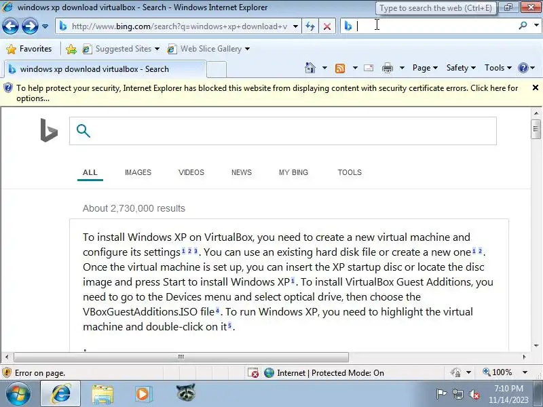Click the 'Error on page' warning icon
Screen dimensions: 543x407
tap(7, 372)
